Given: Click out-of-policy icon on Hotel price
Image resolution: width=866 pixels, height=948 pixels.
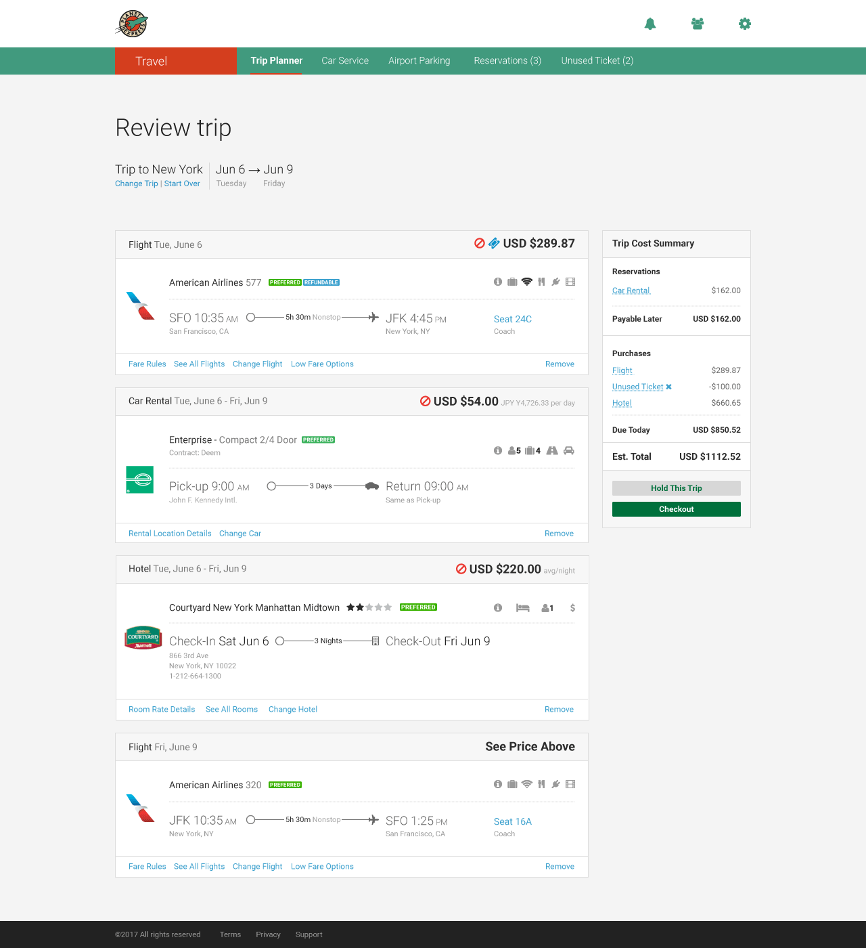Looking at the screenshot, I should click(x=461, y=569).
